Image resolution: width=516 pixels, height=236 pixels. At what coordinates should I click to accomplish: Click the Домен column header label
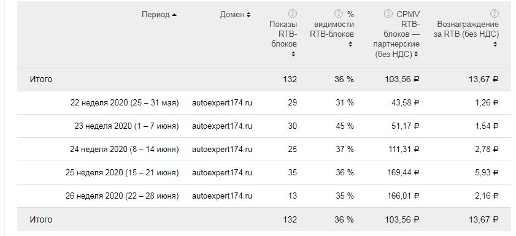(x=233, y=15)
